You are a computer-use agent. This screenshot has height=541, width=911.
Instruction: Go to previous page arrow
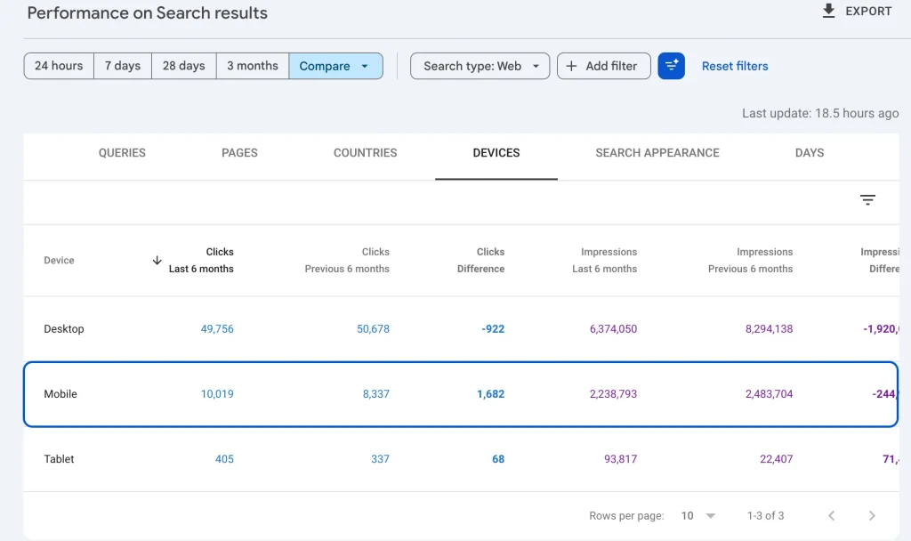tap(832, 515)
